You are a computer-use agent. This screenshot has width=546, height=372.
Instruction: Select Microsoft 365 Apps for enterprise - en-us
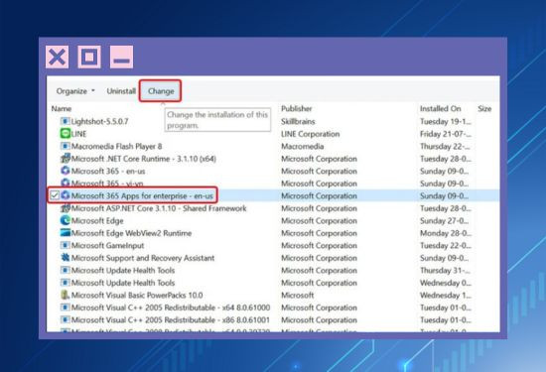[x=142, y=195]
